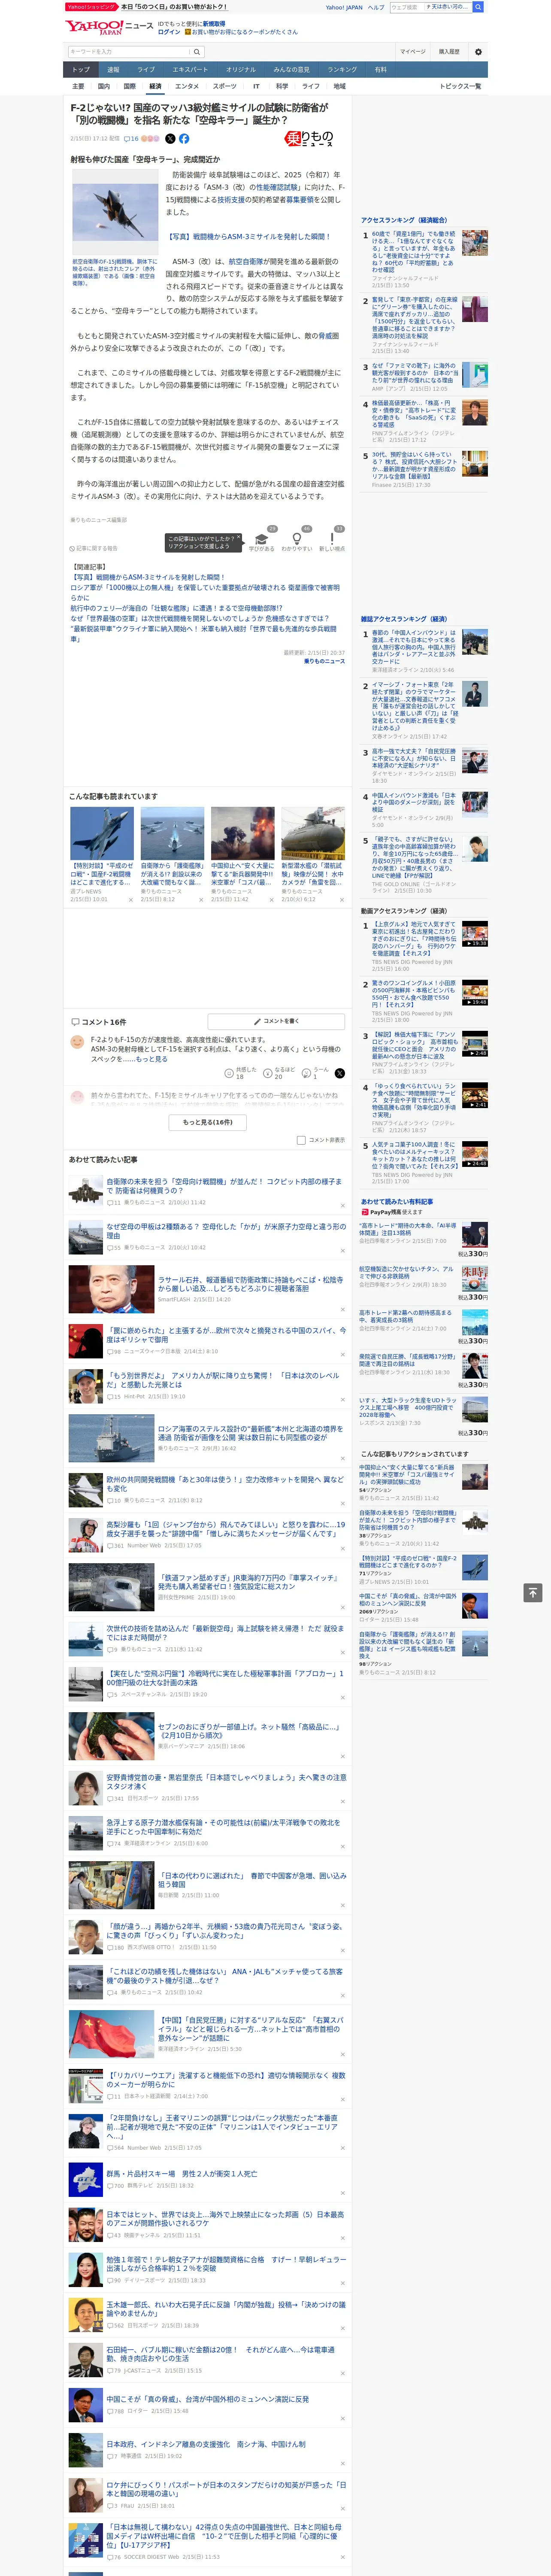Toggle the コメント非表示 checkbox

click(301, 1140)
